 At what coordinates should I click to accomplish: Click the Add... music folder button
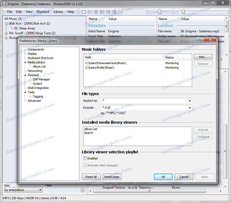203,57
